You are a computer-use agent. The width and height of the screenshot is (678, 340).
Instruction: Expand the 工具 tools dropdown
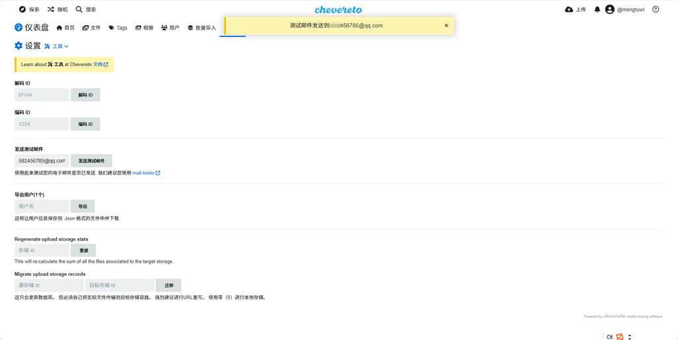pos(57,46)
